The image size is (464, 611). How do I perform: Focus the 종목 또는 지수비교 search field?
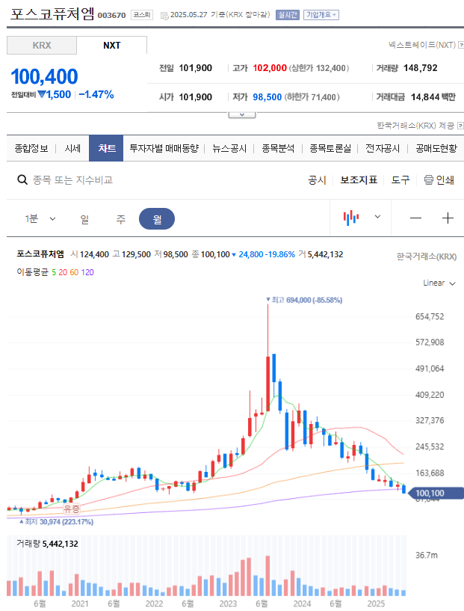[72, 179]
